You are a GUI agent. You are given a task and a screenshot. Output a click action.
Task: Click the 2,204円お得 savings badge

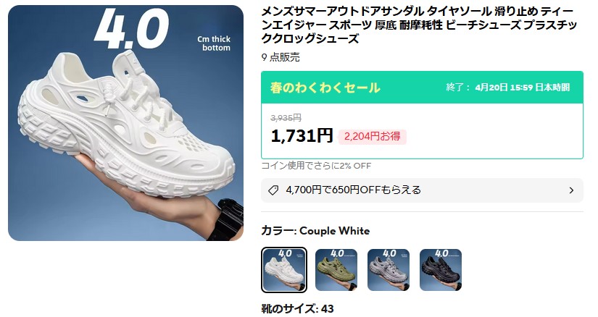click(x=373, y=136)
